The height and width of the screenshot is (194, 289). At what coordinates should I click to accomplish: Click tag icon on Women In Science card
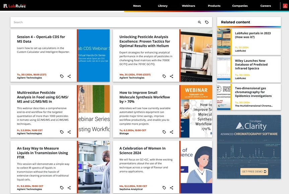pyautogui.click(x=164, y=188)
